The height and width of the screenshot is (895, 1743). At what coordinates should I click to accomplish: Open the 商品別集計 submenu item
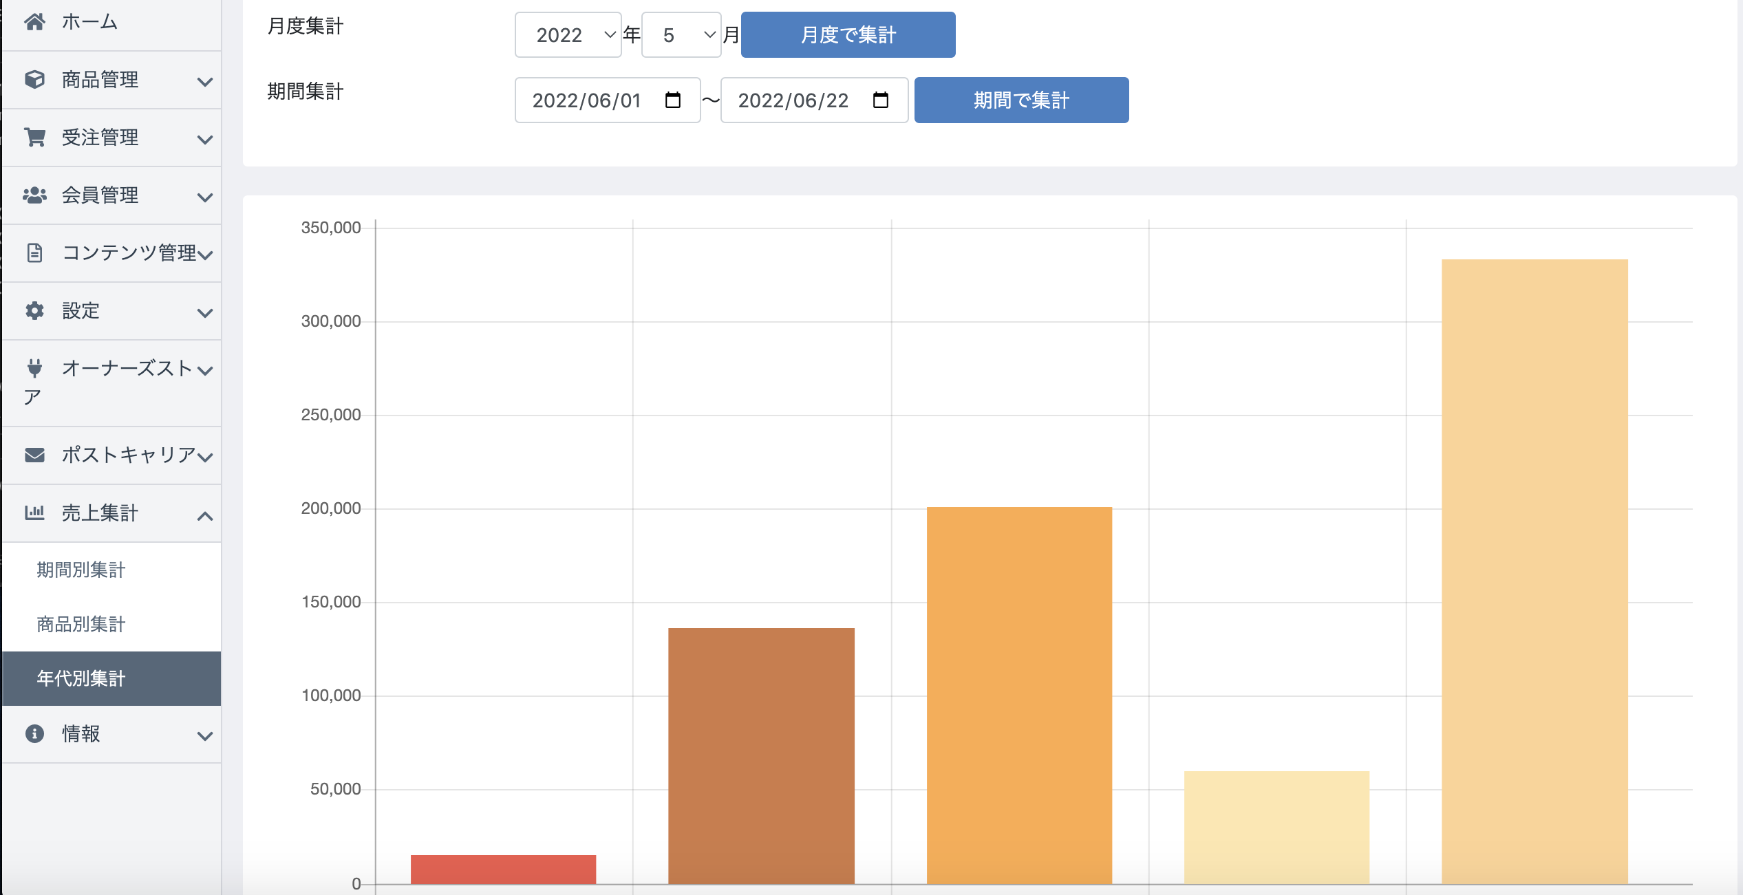81,624
